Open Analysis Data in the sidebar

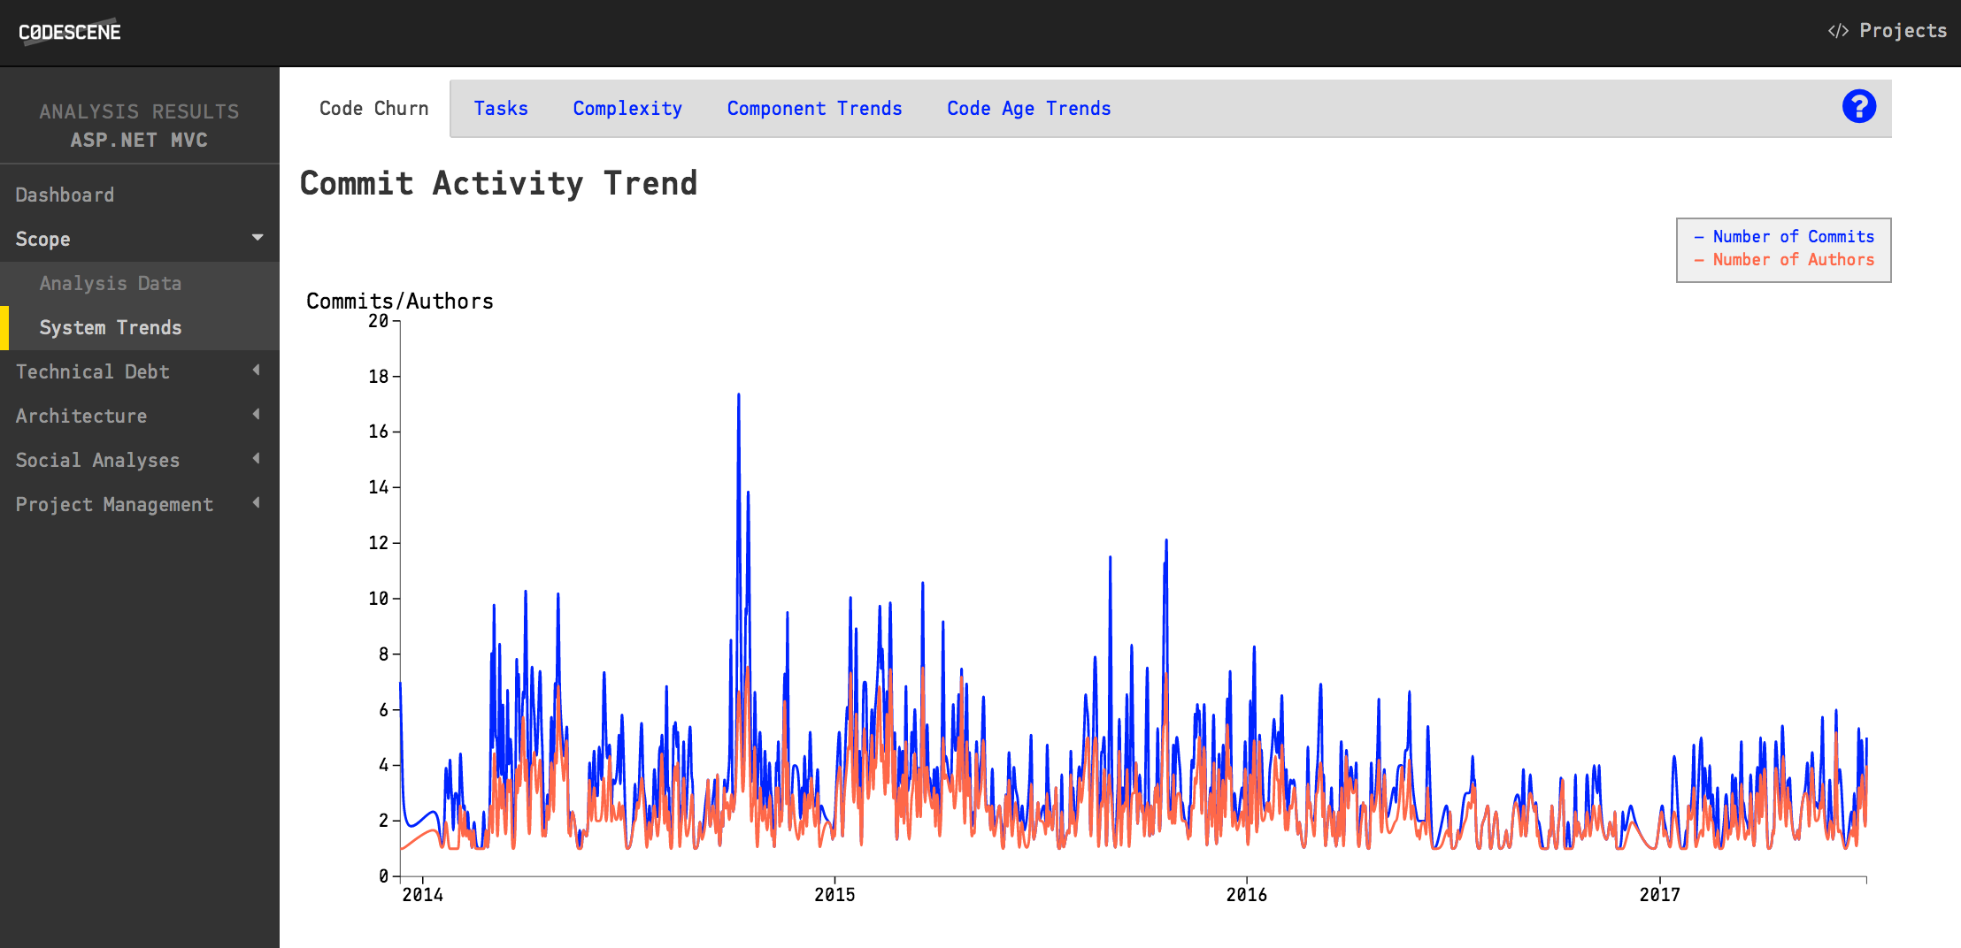point(110,283)
